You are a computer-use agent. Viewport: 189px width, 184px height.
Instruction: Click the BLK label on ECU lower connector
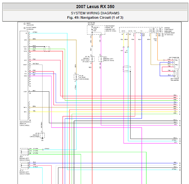click(34, 91)
